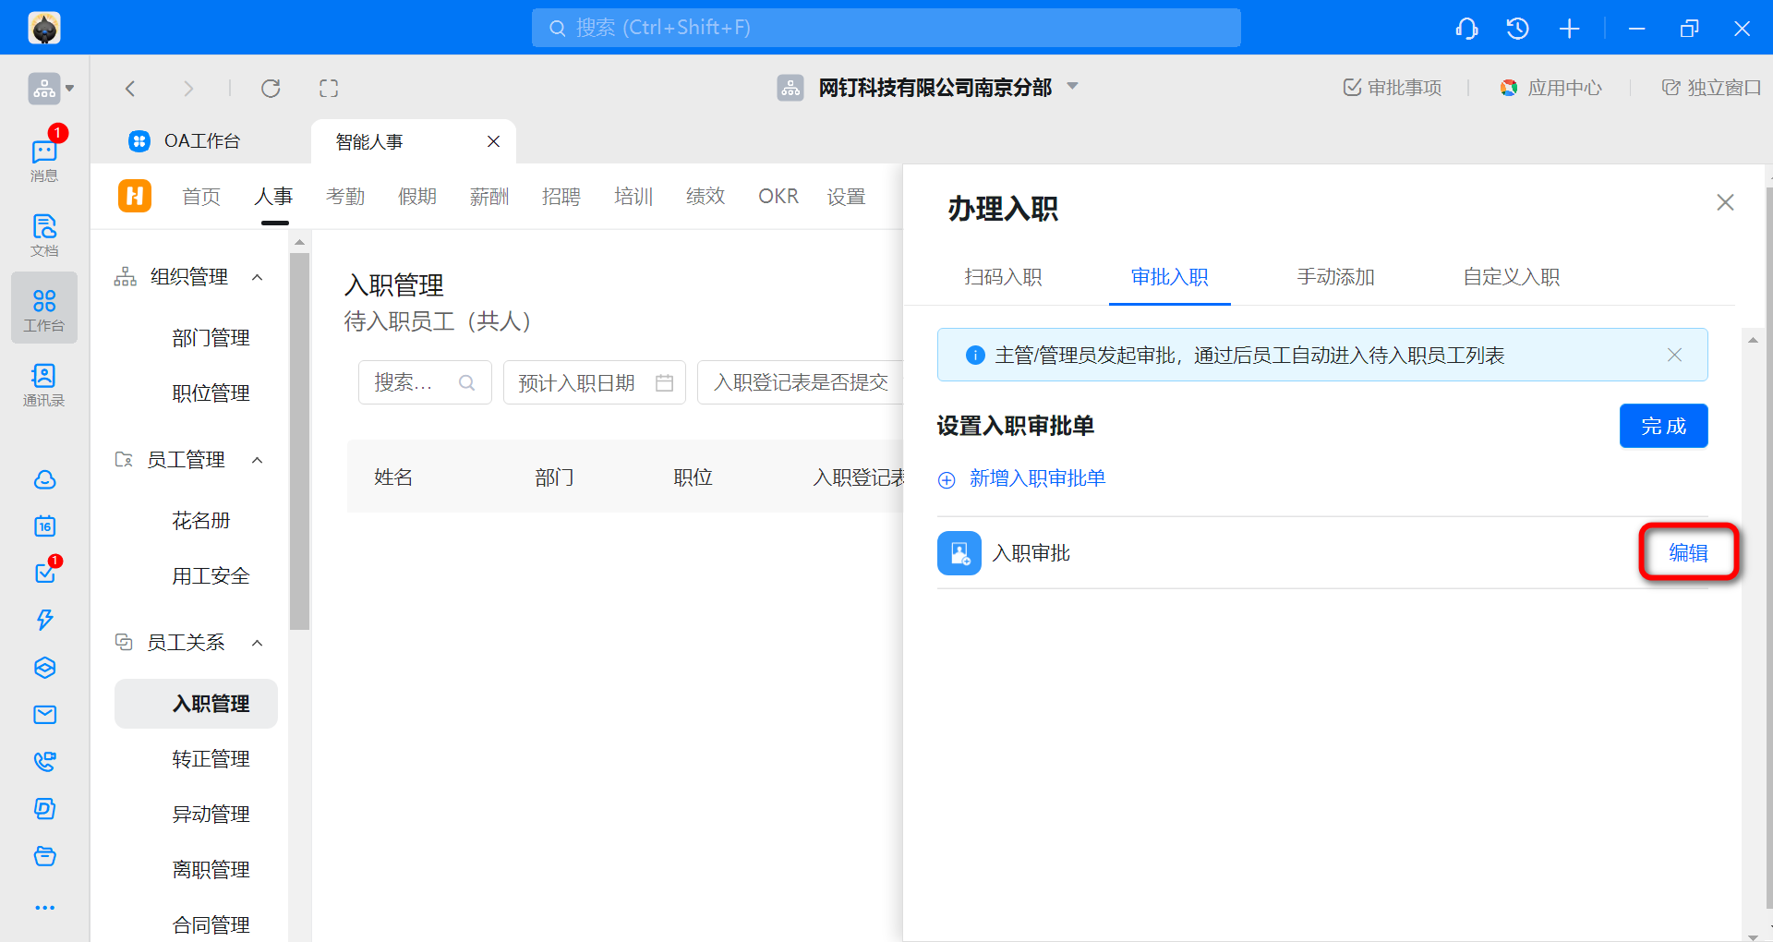Collapse the 员工关系 section
The width and height of the screenshot is (1773, 942).
click(258, 643)
